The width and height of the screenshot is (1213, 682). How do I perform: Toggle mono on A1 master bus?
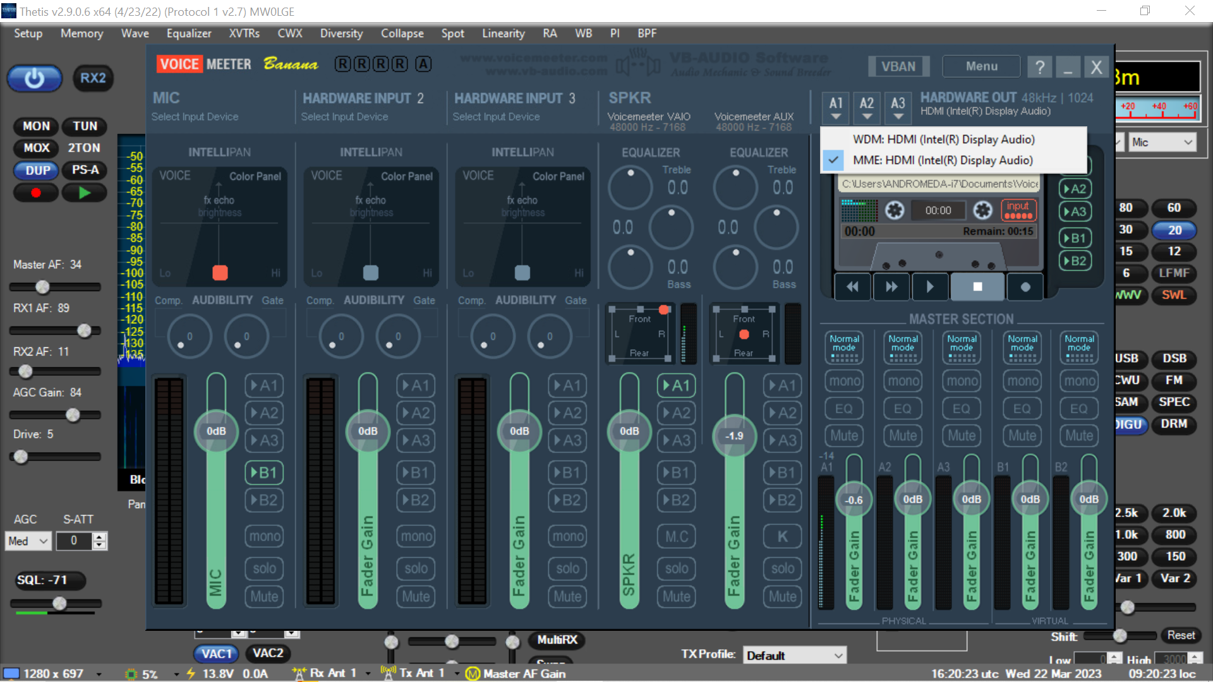(844, 381)
